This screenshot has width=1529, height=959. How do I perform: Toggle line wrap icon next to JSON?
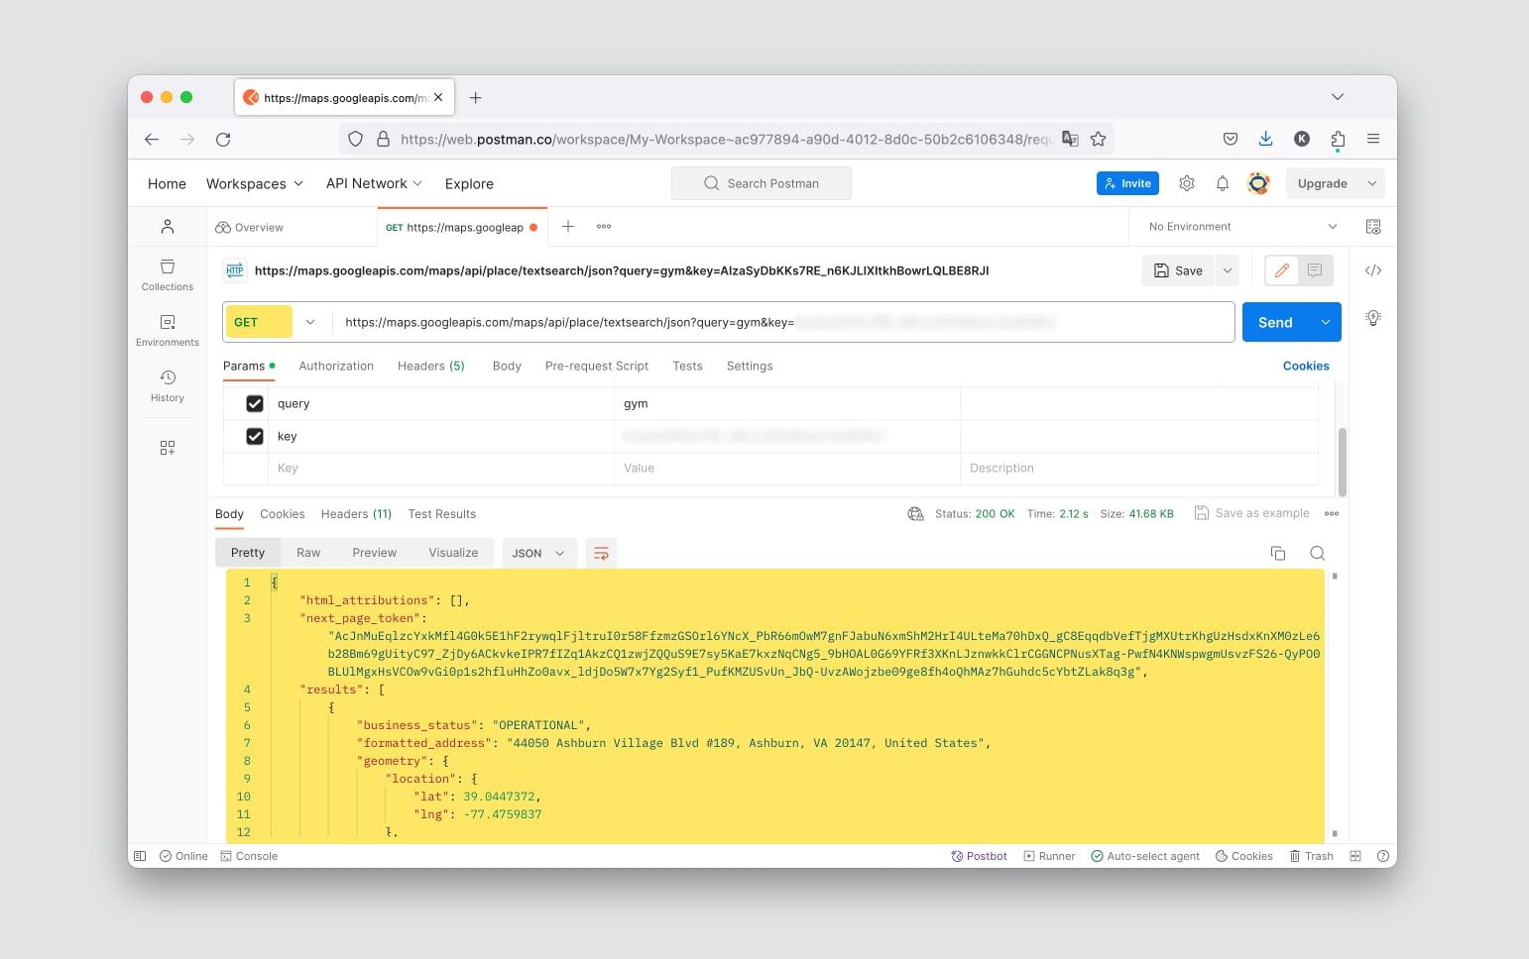coord(601,553)
